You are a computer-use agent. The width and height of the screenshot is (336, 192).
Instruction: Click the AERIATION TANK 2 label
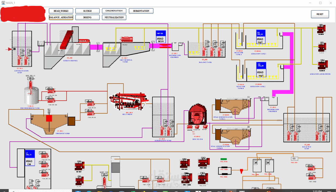coord(258,86)
